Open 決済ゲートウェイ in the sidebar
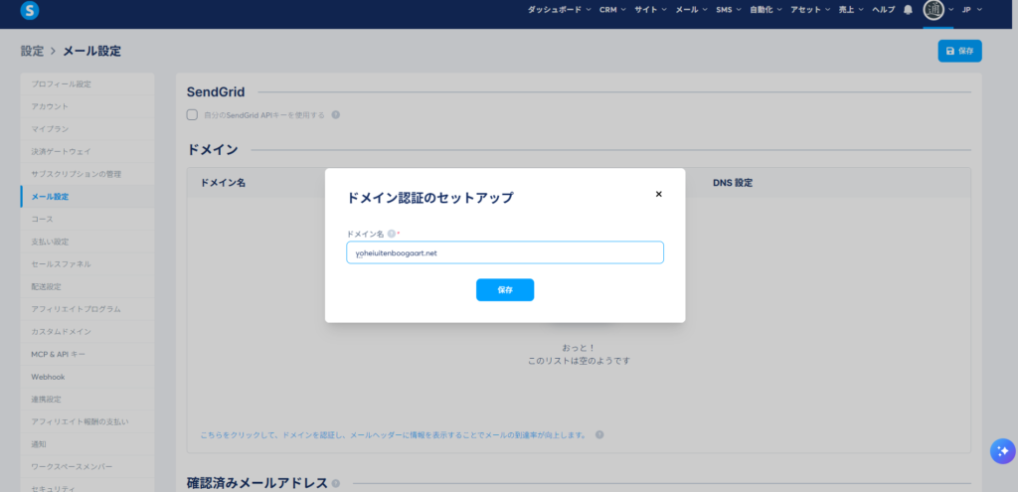This screenshot has width=1018, height=492. [x=62, y=152]
